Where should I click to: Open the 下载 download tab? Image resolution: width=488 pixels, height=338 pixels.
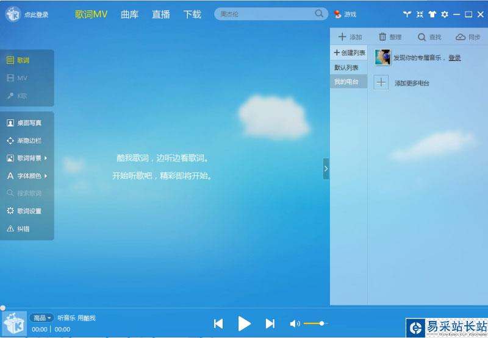coord(192,14)
